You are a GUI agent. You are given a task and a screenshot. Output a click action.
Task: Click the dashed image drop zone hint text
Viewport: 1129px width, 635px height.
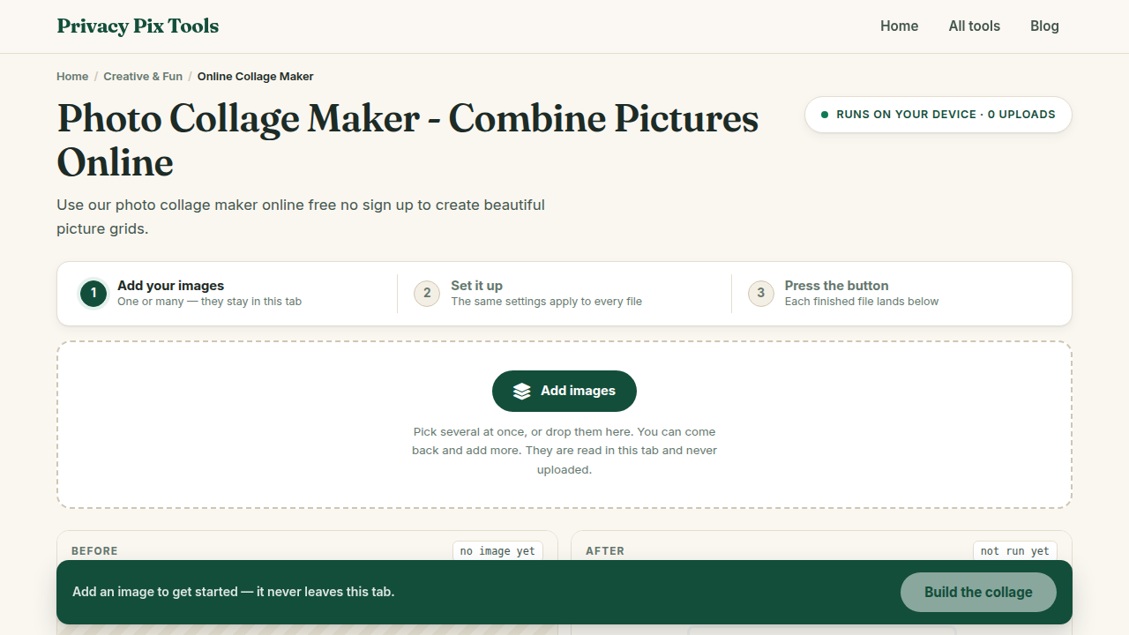click(x=564, y=451)
